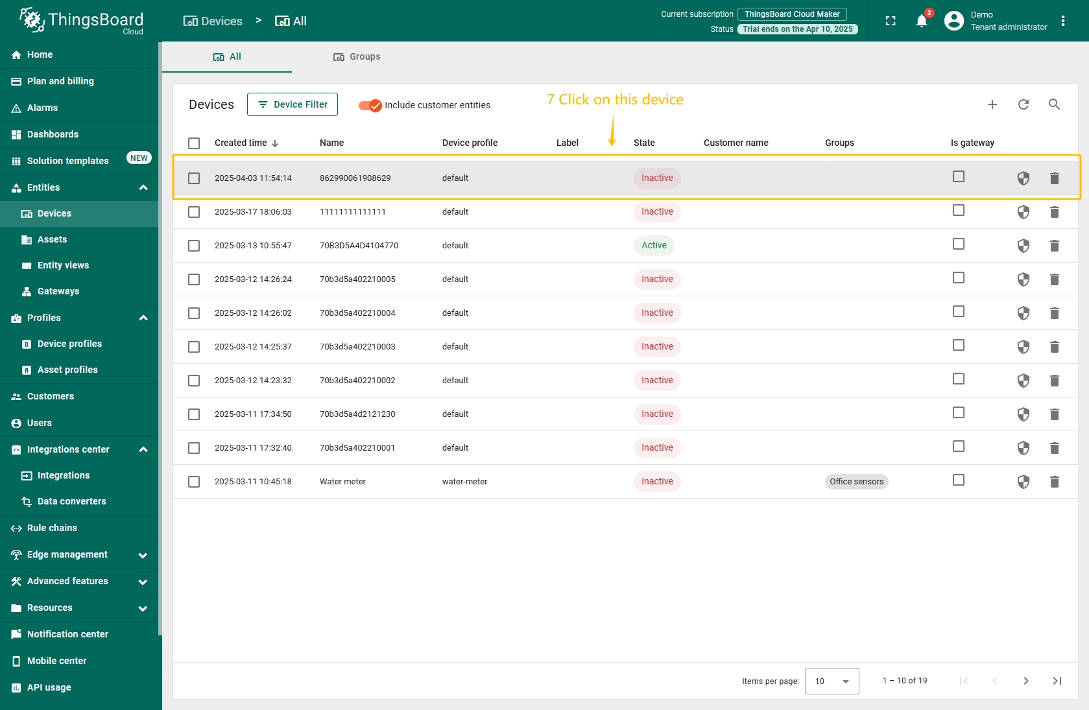Sort by Created time column header
1089x710 pixels.
[x=241, y=143]
